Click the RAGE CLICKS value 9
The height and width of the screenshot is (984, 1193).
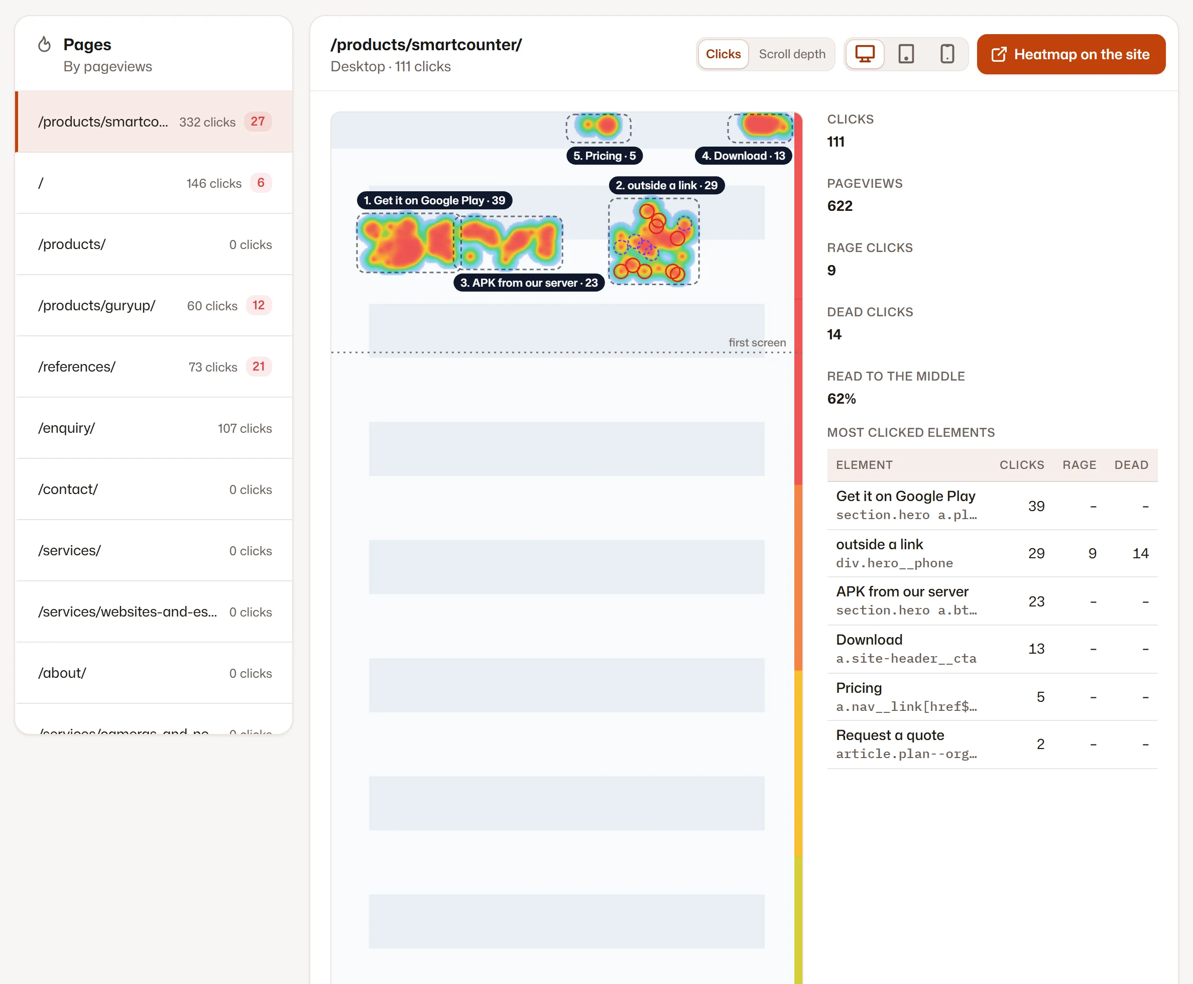(x=831, y=271)
